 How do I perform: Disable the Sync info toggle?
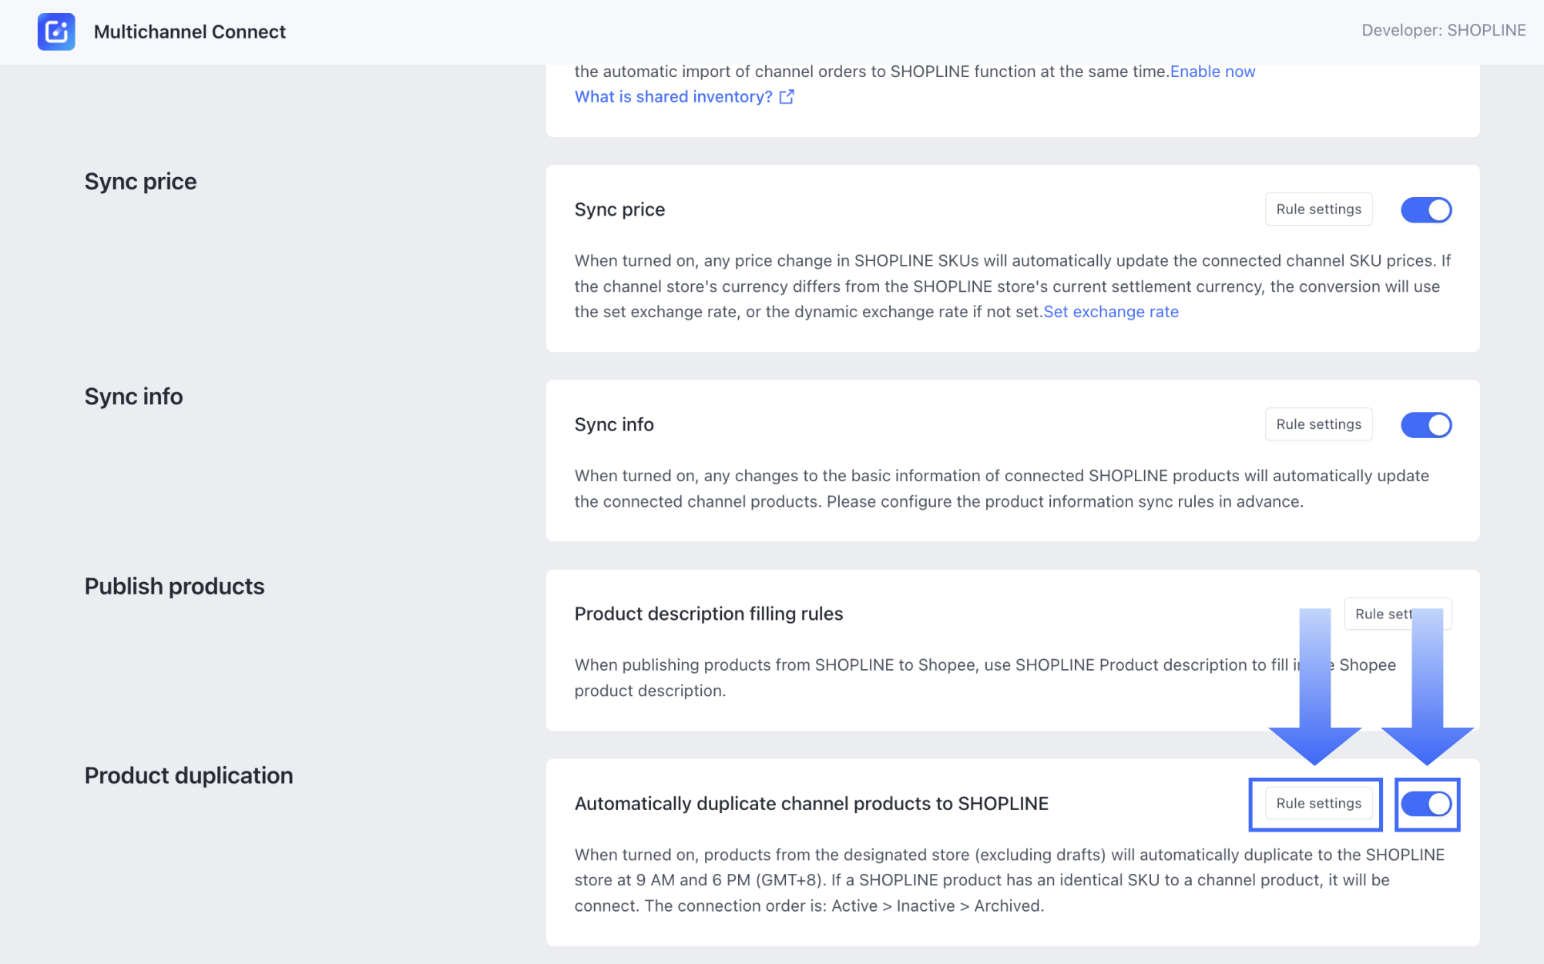(1425, 425)
